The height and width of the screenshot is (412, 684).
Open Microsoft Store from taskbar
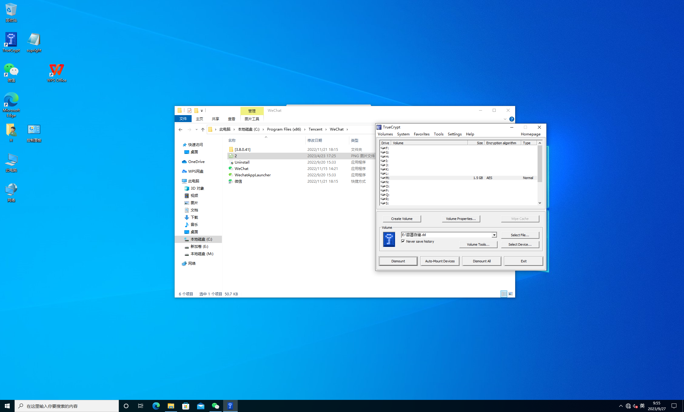click(186, 406)
